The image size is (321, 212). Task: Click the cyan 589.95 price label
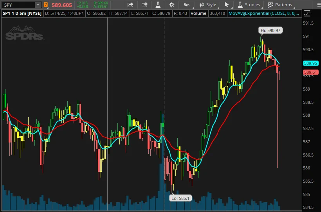pyautogui.click(x=310, y=63)
